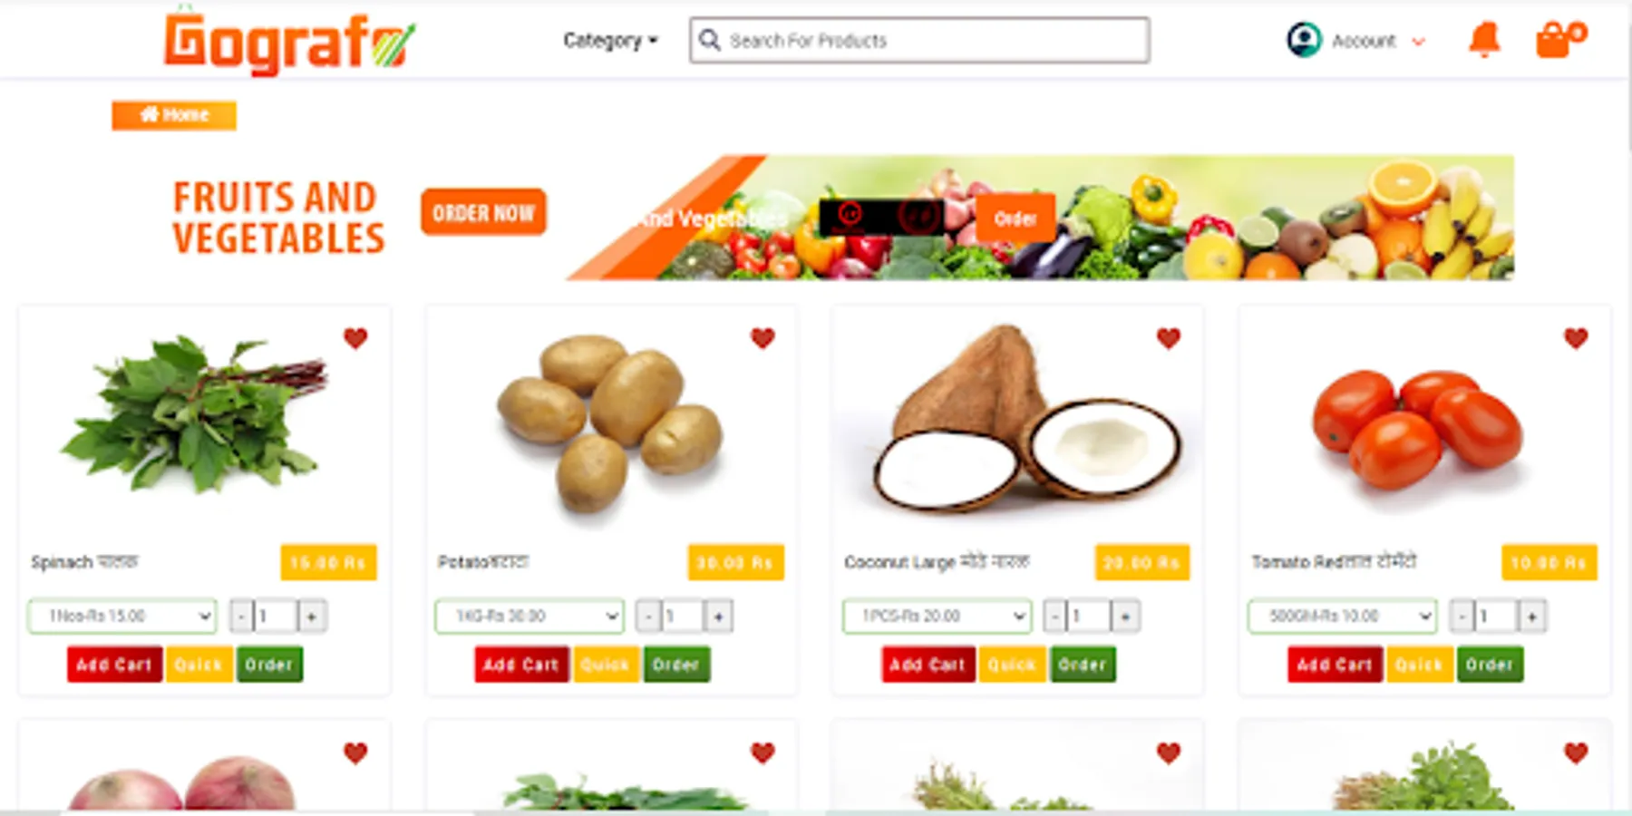Toggle the Tomato Red wishlist heart
The width and height of the screenshot is (1632, 816).
(x=1576, y=338)
